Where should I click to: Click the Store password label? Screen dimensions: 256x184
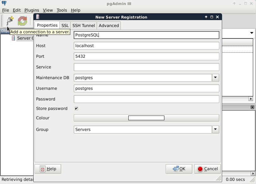51,109
